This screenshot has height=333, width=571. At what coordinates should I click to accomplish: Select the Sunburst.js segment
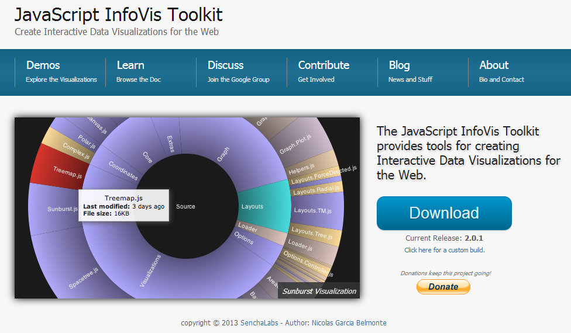click(x=54, y=209)
